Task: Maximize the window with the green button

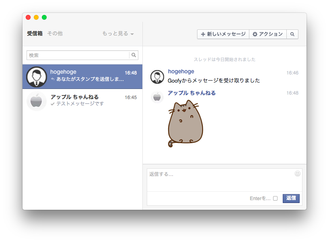Action: click(44, 17)
